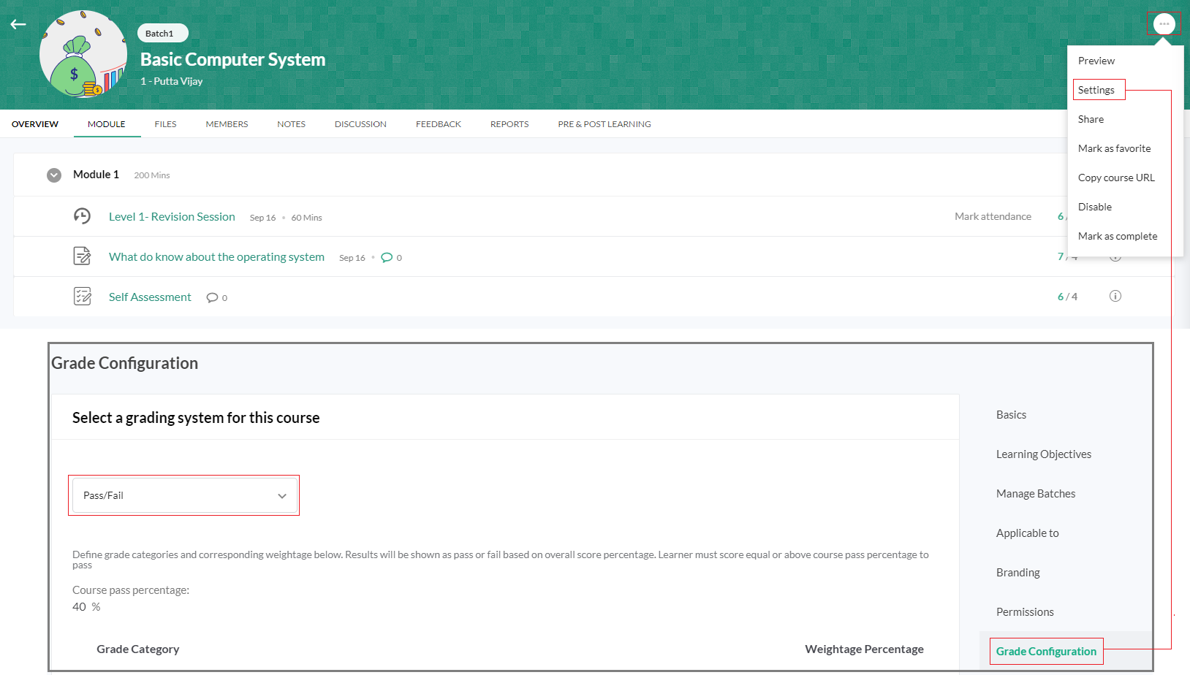The width and height of the screenshot is (1190, 675).
Task: Choose Settings in the options menu
Action: click(1096, 90)
